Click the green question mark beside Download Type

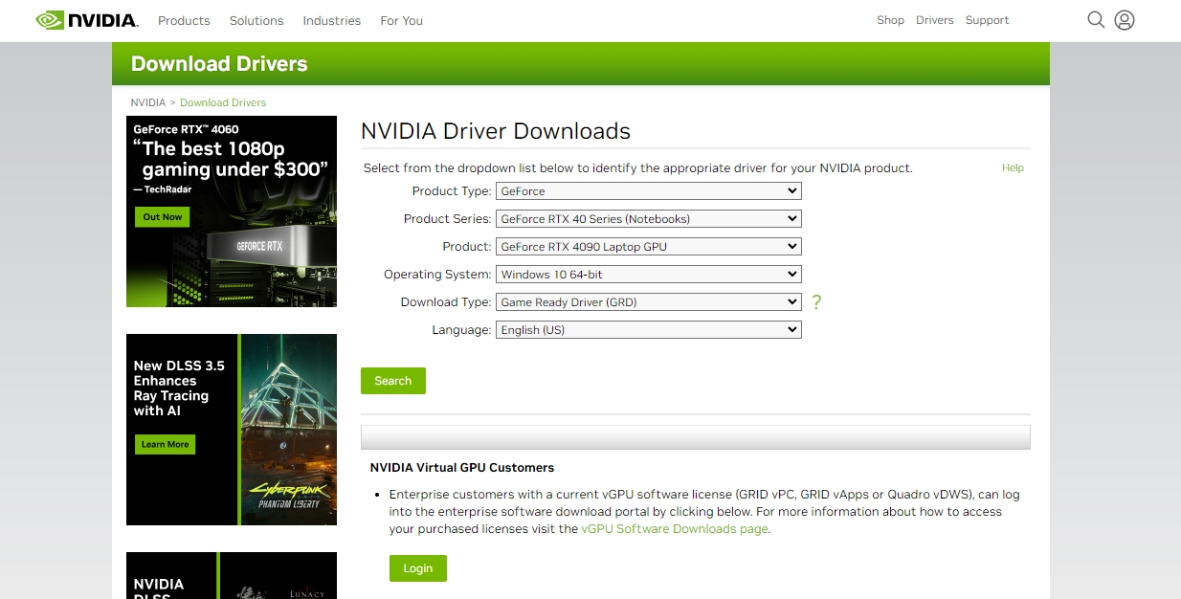816,302
